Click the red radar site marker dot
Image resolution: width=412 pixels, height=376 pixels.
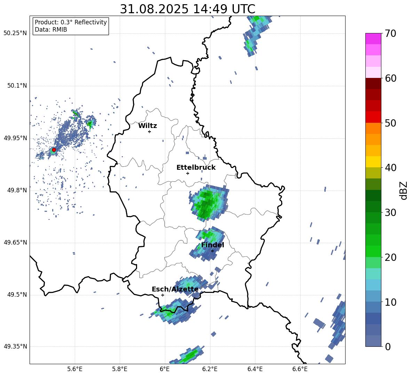(x=54, y=150)
